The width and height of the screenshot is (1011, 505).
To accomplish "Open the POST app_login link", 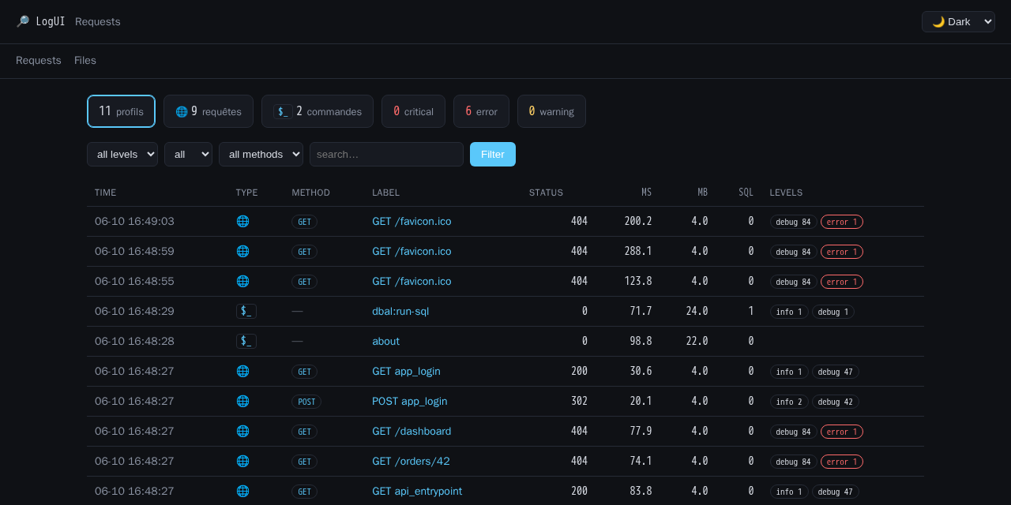I will tap(410, 401).
